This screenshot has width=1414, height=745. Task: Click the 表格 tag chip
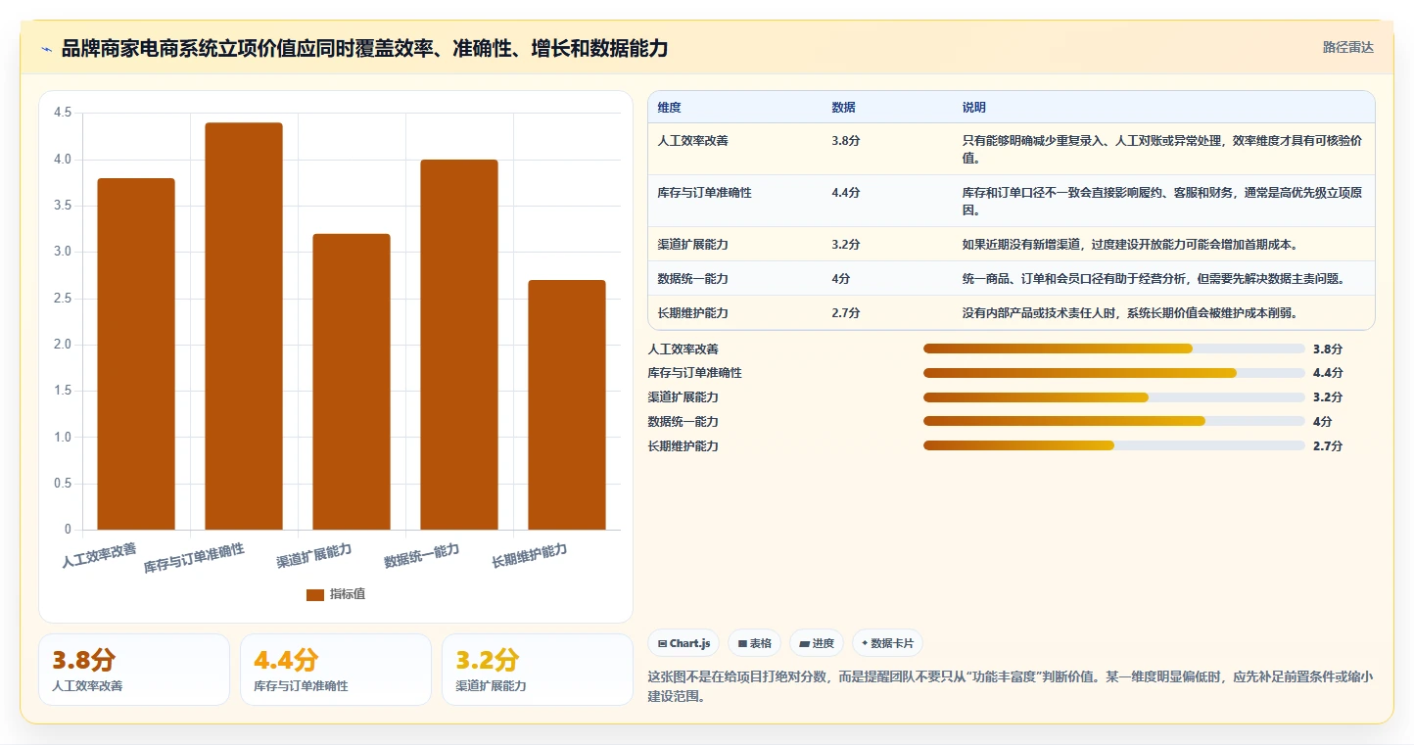coord(754,643)
